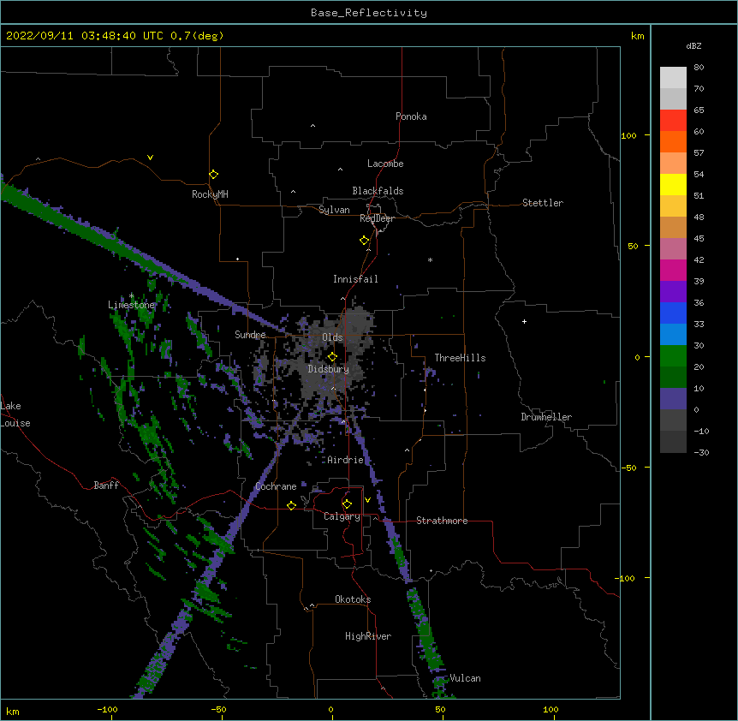Select the yellow diamond marker below Cochrane
738x721 pixels.
coord(291,505)
